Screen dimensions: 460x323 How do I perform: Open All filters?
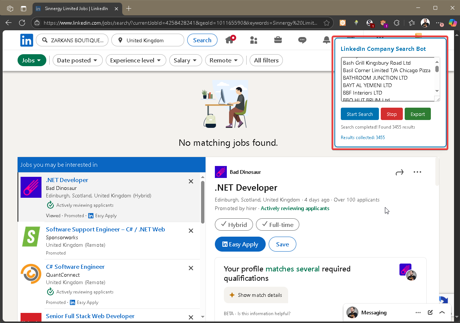[266, 60]
